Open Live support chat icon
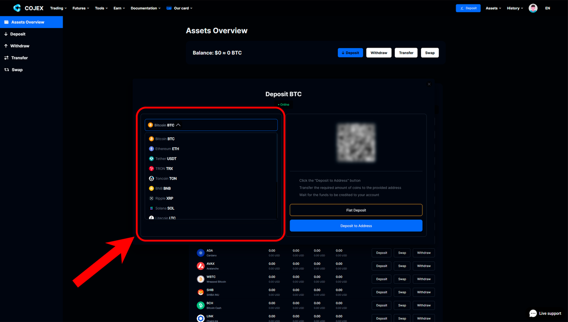Viewport: 568px width, 322px height. 533,313
